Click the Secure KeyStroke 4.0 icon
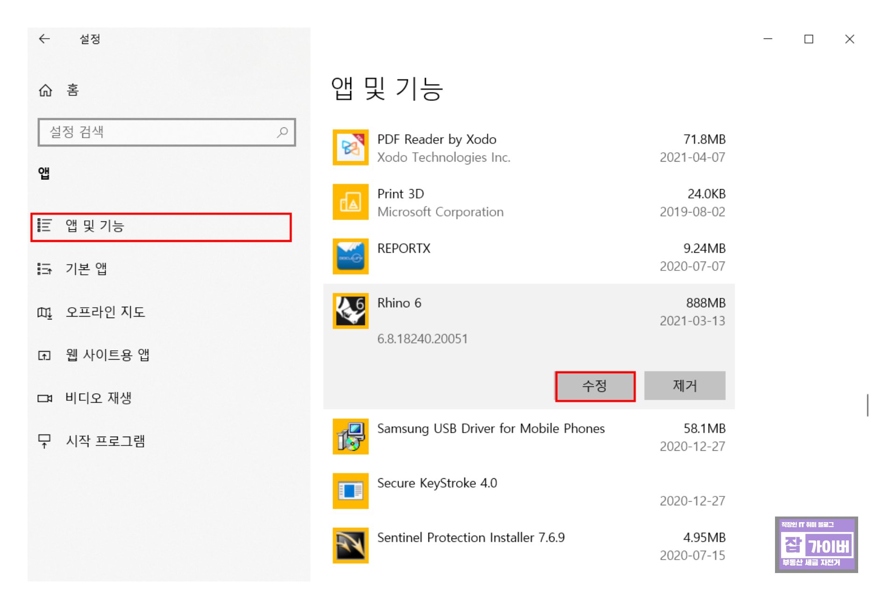 [350, 491]
